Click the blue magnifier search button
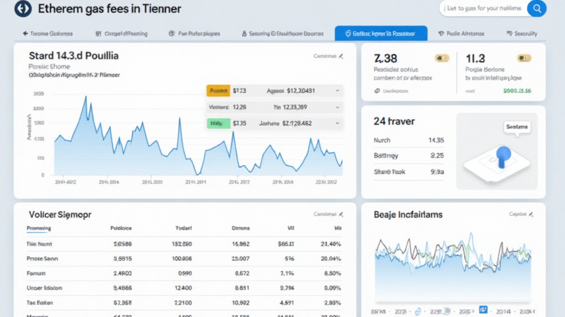The image size is (565, 317). pyautogui.click(x=536, y=8)
